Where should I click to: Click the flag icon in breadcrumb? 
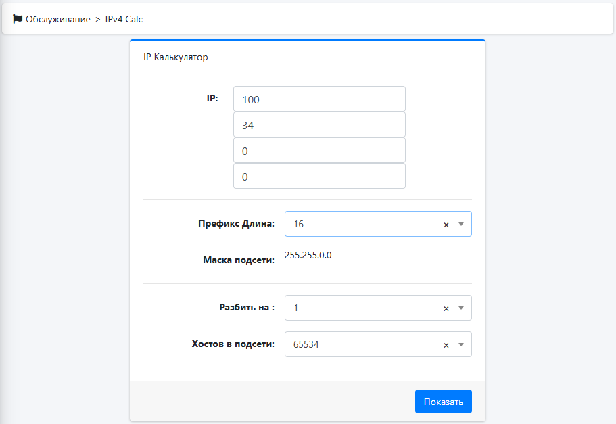[18, 19]
